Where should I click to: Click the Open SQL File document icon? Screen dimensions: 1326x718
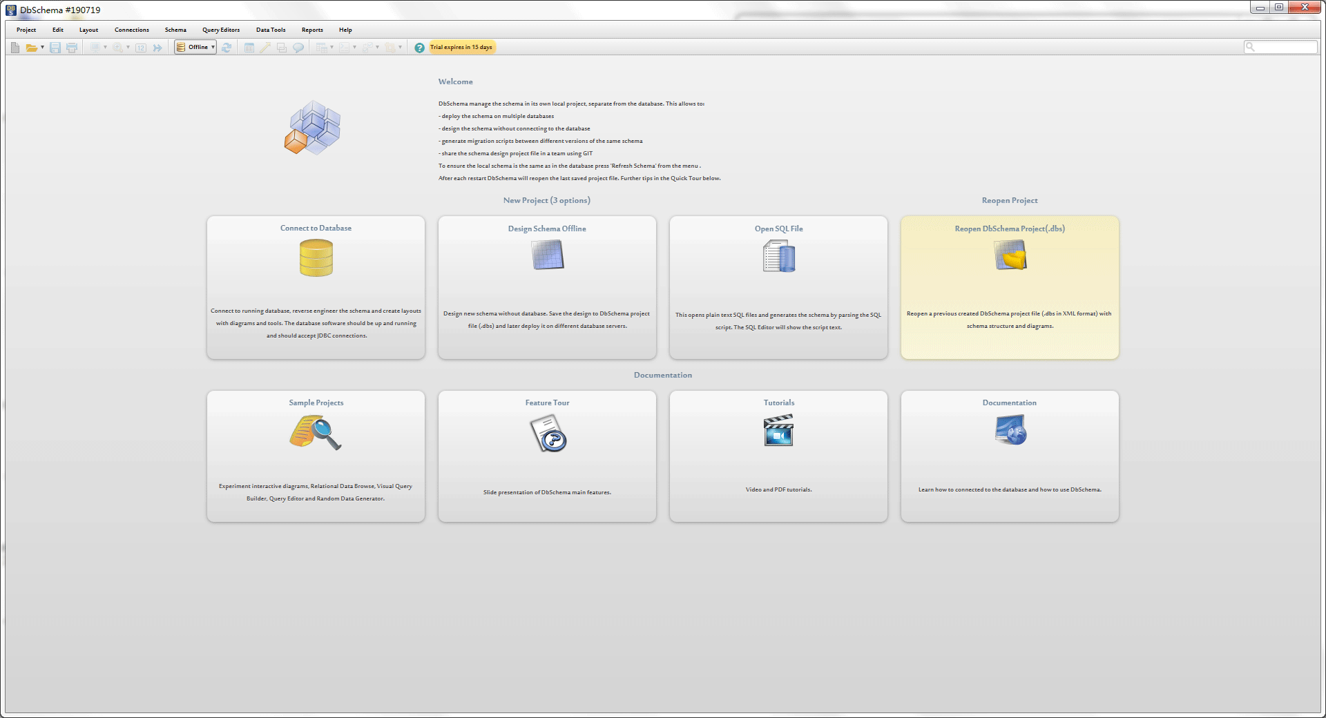pyautogui.click(x=779, y=256)
